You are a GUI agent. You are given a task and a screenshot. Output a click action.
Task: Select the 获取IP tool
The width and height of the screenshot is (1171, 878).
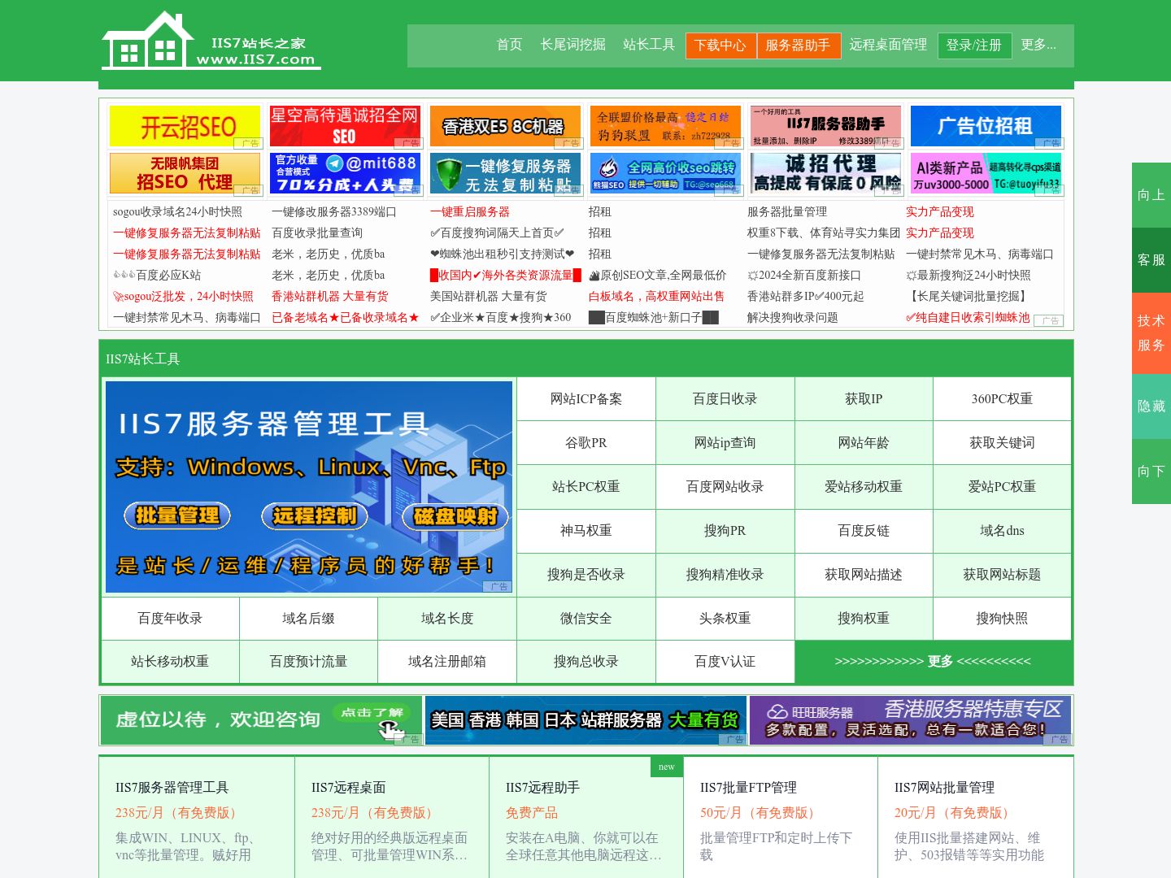864,399
